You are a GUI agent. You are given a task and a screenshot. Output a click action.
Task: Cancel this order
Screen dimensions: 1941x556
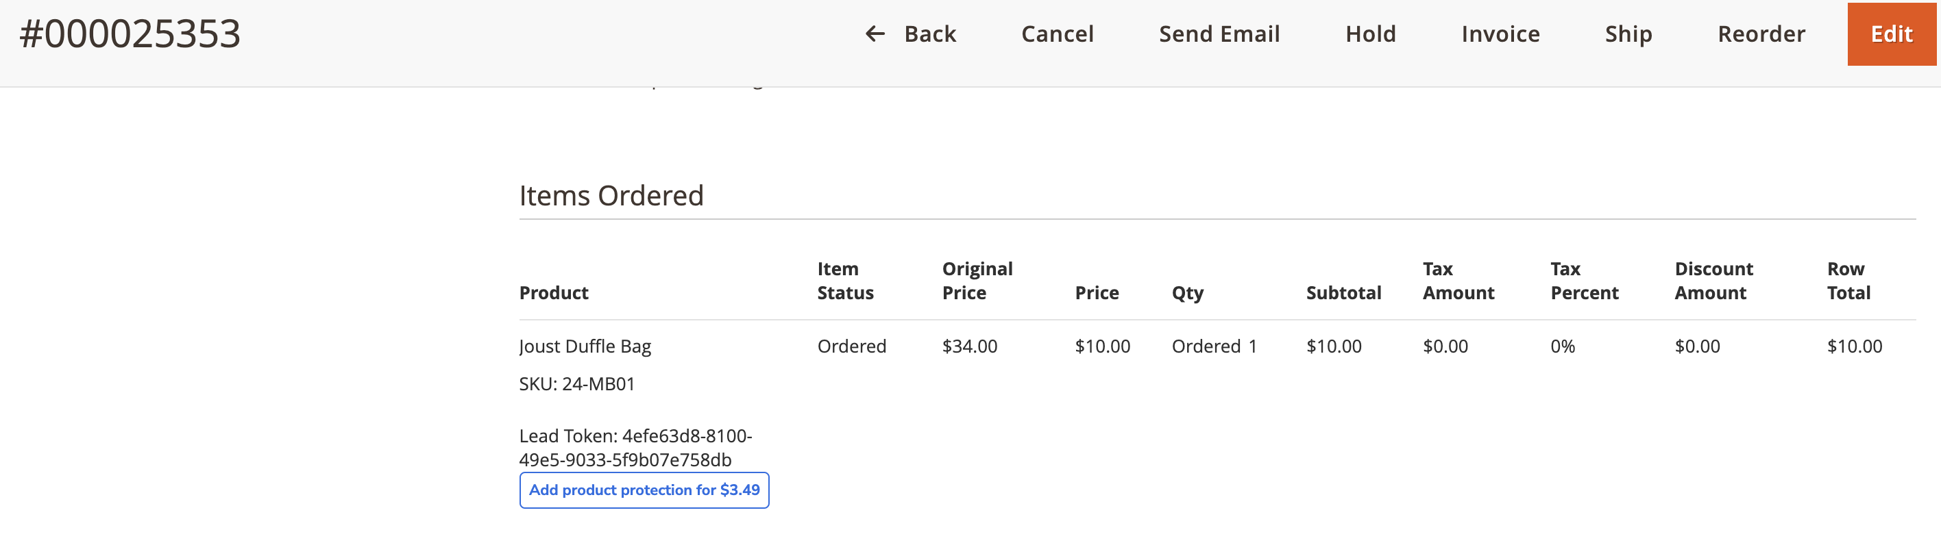click(1056, 34)
